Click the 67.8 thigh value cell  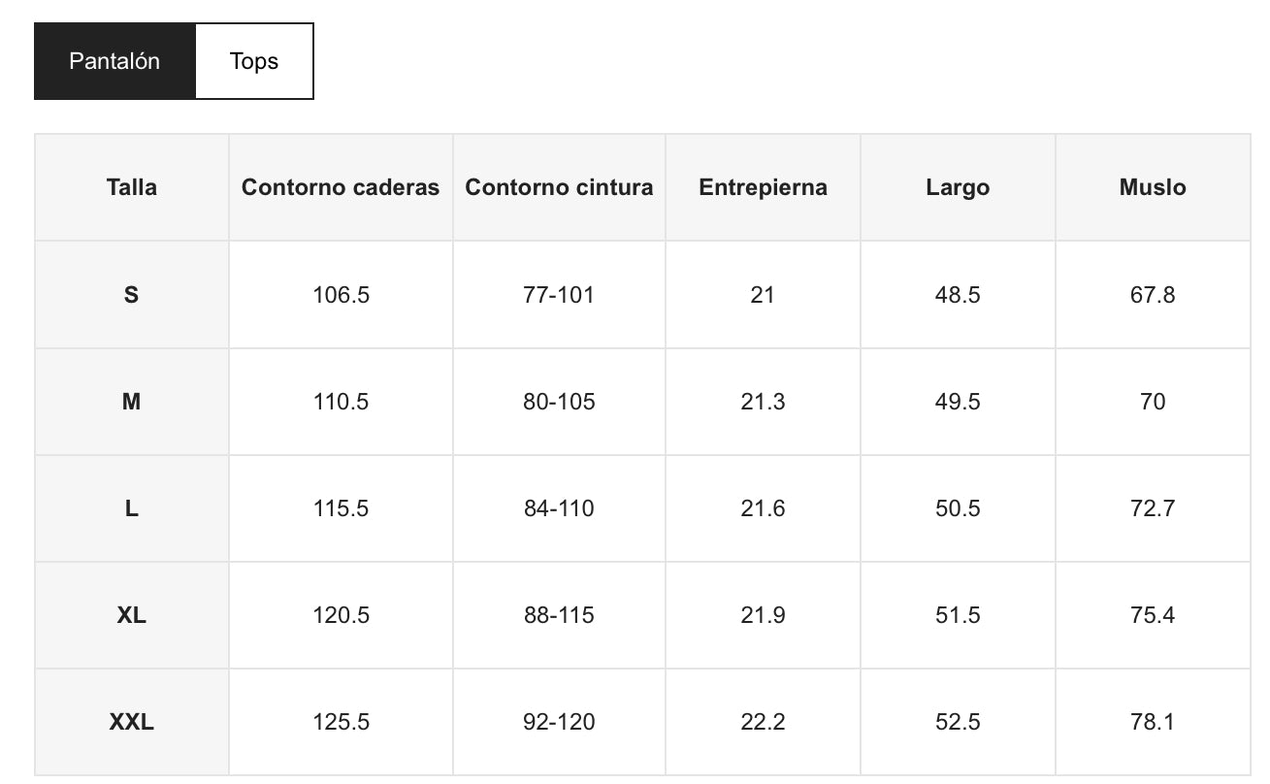(x=1153, y=295)
